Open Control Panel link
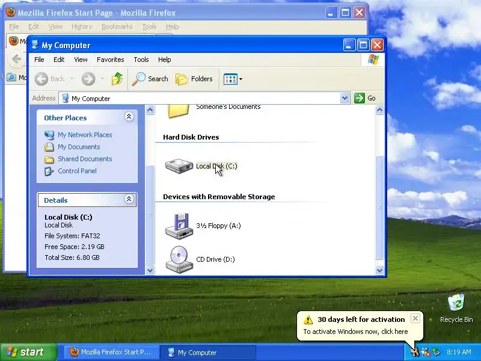 (77, 171)
